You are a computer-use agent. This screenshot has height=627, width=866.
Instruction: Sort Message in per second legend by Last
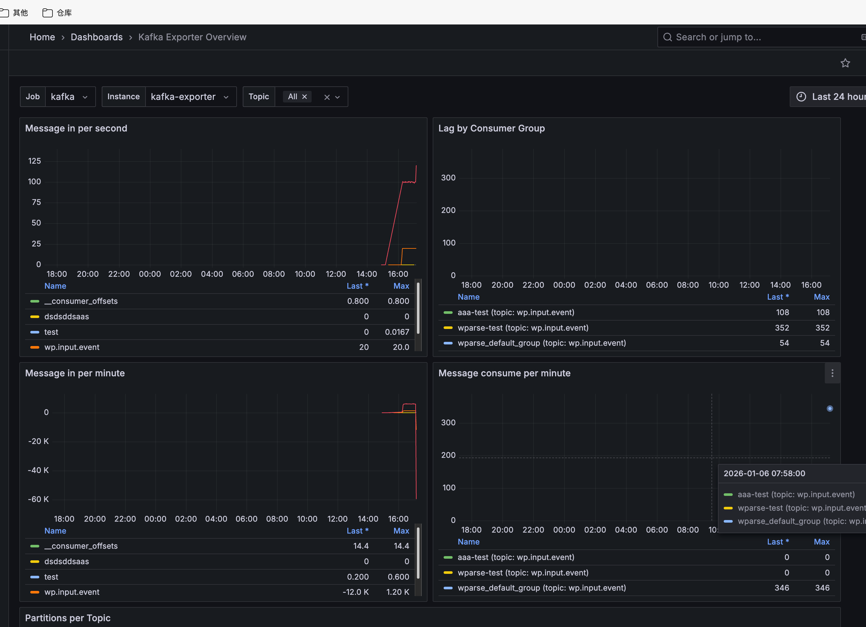357,286
